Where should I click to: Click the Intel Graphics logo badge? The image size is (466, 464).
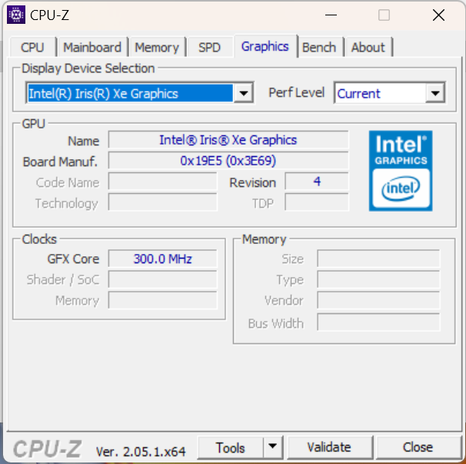(x=401, y=171)
